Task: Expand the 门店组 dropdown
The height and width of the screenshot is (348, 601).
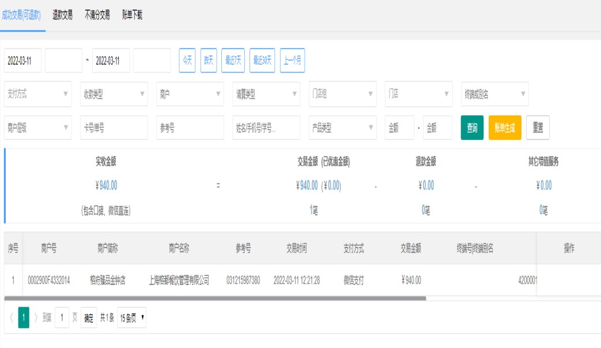Action: pyautogui.click(x=342, y=94)
